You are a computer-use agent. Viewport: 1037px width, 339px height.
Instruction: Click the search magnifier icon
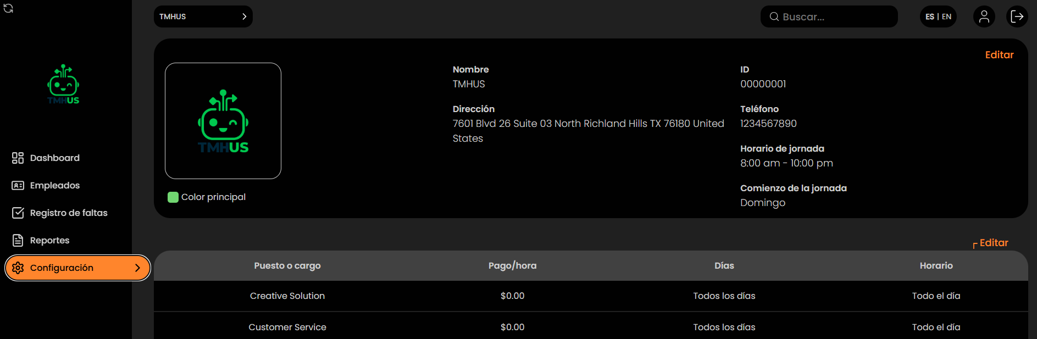click(774, 16)
